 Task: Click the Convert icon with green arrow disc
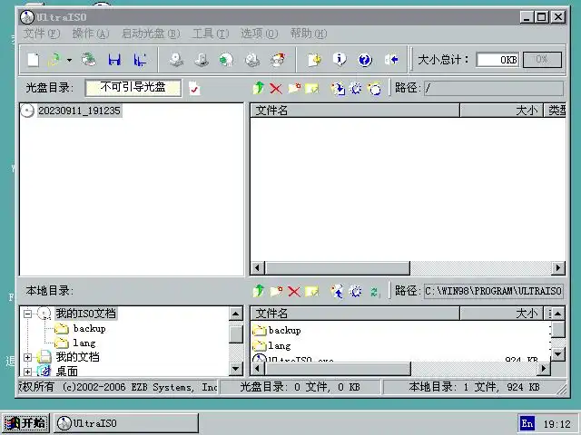click(226, 60)
